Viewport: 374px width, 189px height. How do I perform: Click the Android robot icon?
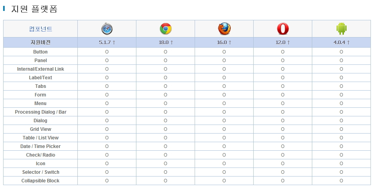click(341, 29)
